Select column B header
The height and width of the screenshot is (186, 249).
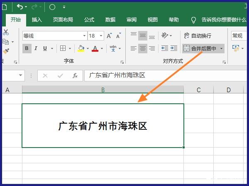tap(103, 90)
